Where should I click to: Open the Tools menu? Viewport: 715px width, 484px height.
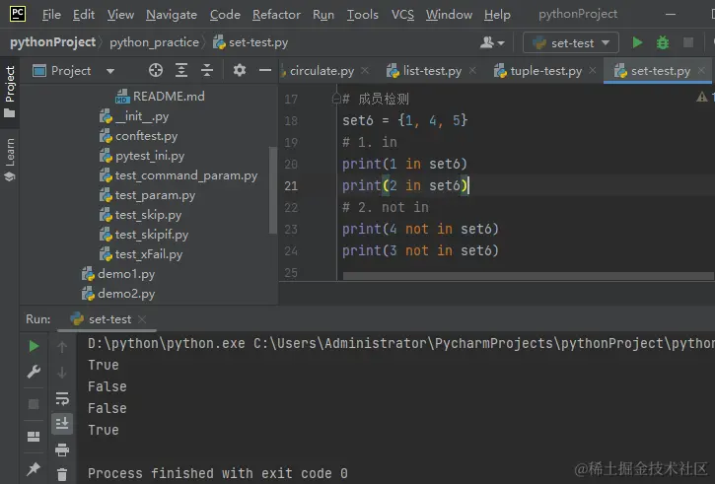pyautogui.click(x=363, y=15)
